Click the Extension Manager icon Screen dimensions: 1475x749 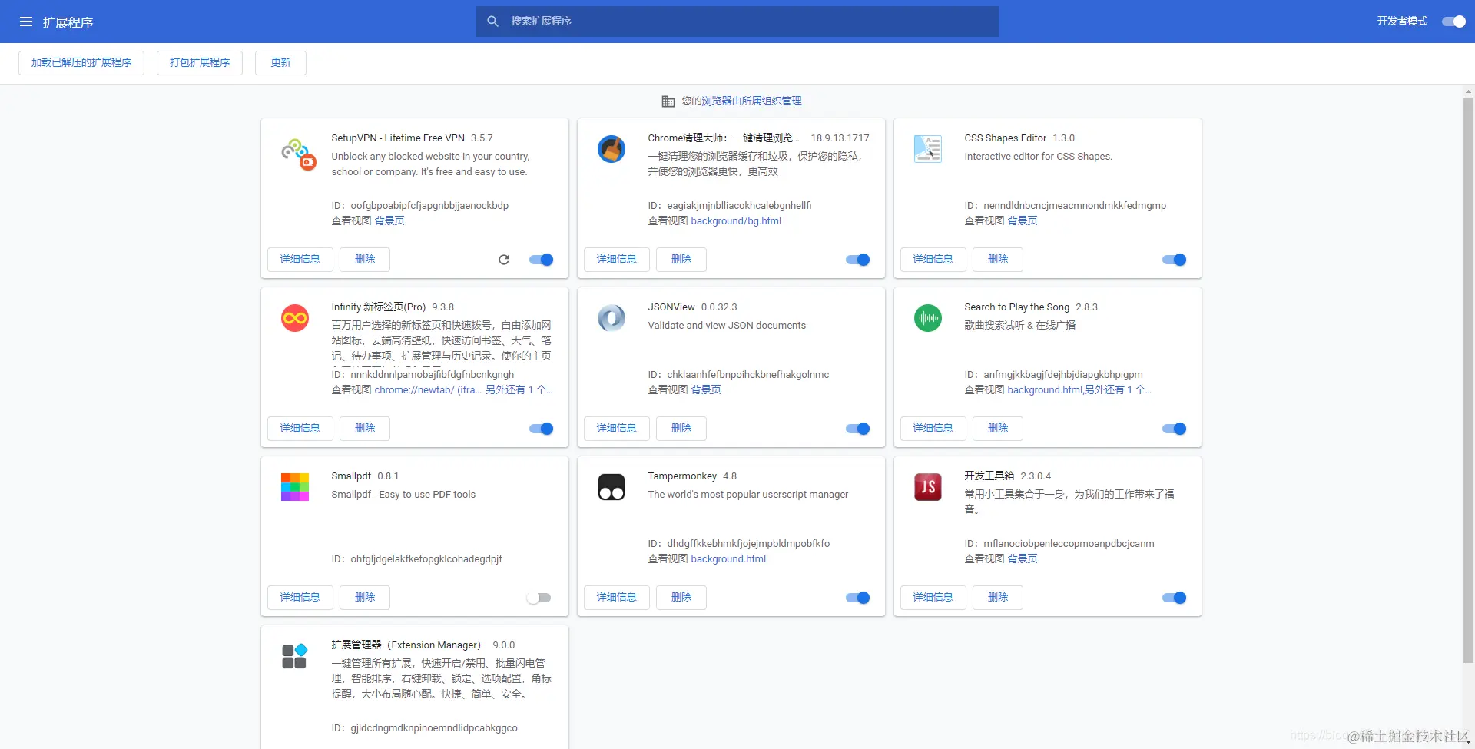(x=295, y=656)
